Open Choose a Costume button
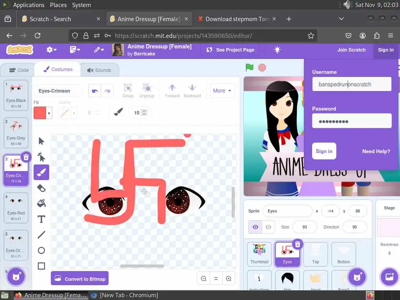Screen dimensions: 400x300 coord(16,277)
